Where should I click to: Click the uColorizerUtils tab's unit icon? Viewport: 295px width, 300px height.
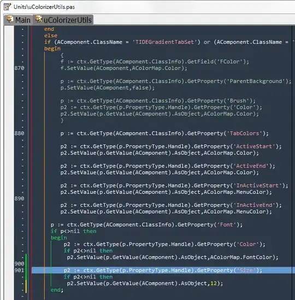pos(39,19)
